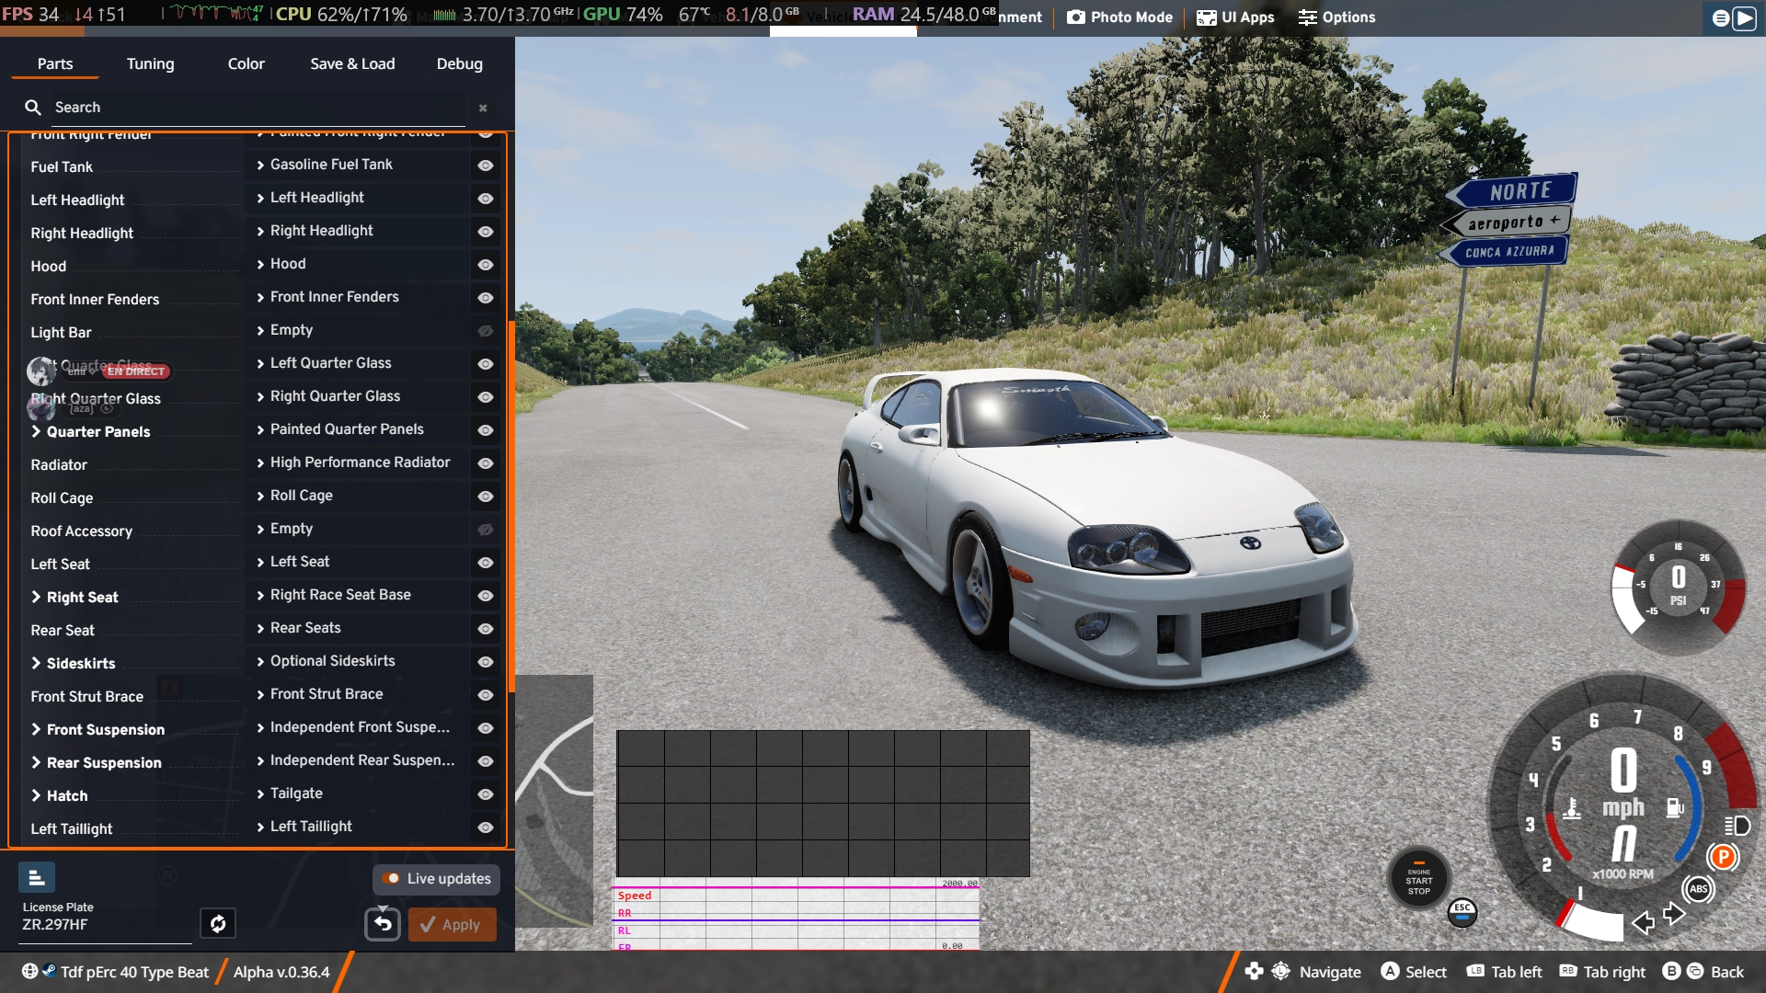
Task: Click the search magnifier icon
Action: point(33,108)
